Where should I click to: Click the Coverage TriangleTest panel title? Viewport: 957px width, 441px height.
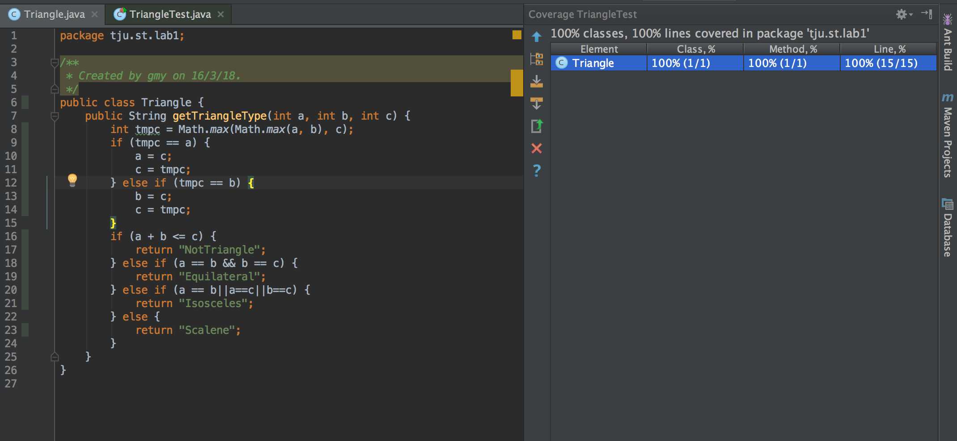click(x=583, y=14)
